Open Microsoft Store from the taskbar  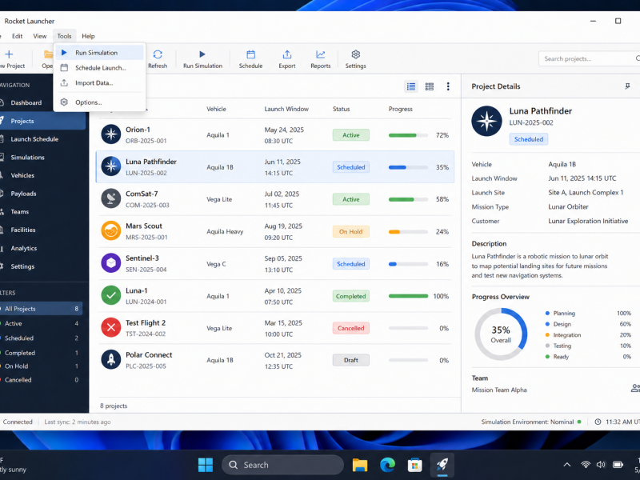pyautogui.click(x=414, y=465)
